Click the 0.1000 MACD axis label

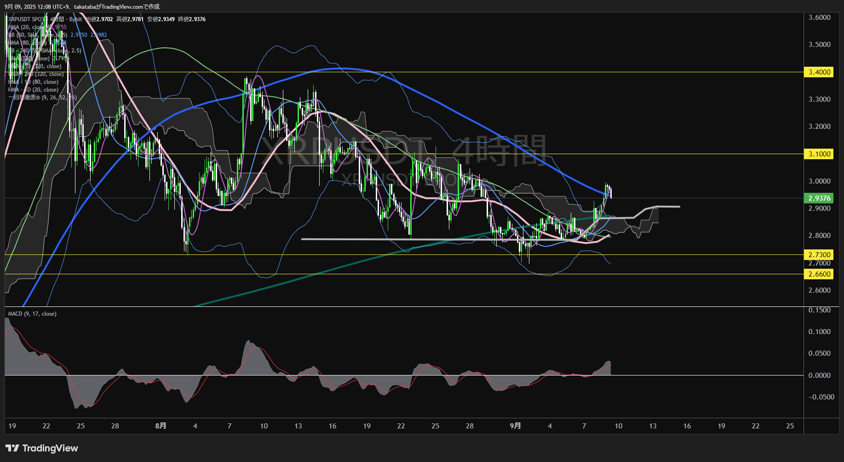(820, 332)
